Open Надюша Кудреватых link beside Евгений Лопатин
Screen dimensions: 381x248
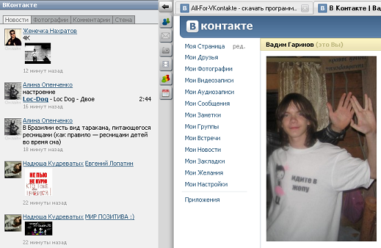(x=53, y=164)
